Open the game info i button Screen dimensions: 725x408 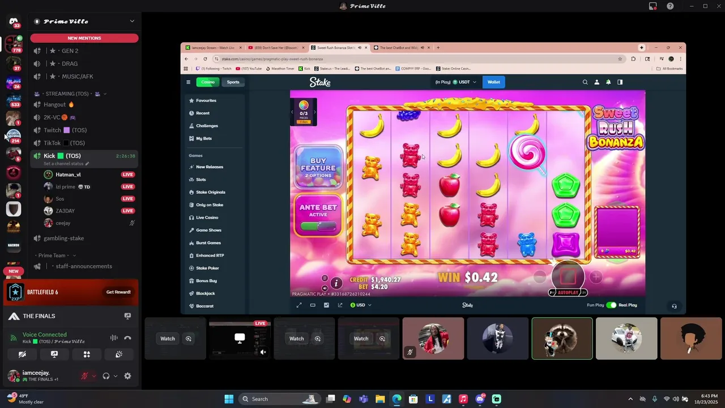coord(336,283)
